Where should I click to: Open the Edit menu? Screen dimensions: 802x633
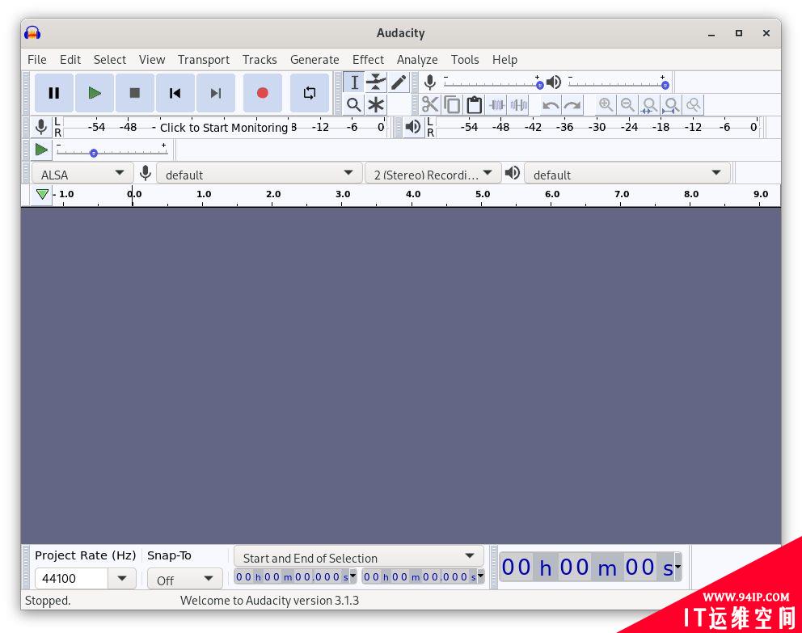(70, 60)
